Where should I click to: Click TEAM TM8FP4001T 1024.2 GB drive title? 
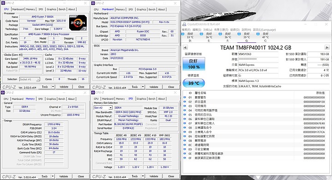(255, 48)
